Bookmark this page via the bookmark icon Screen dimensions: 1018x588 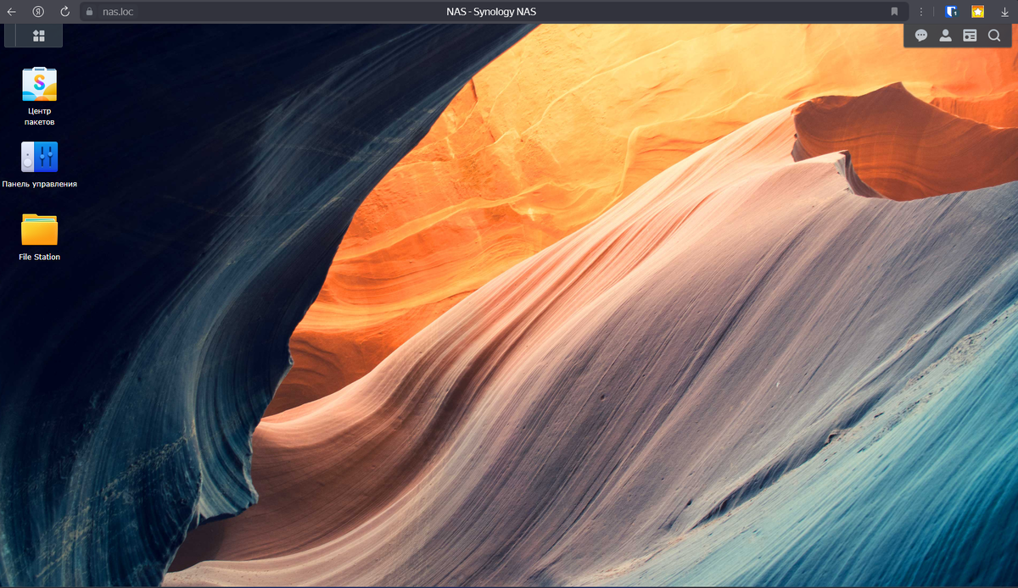point(894,12)
